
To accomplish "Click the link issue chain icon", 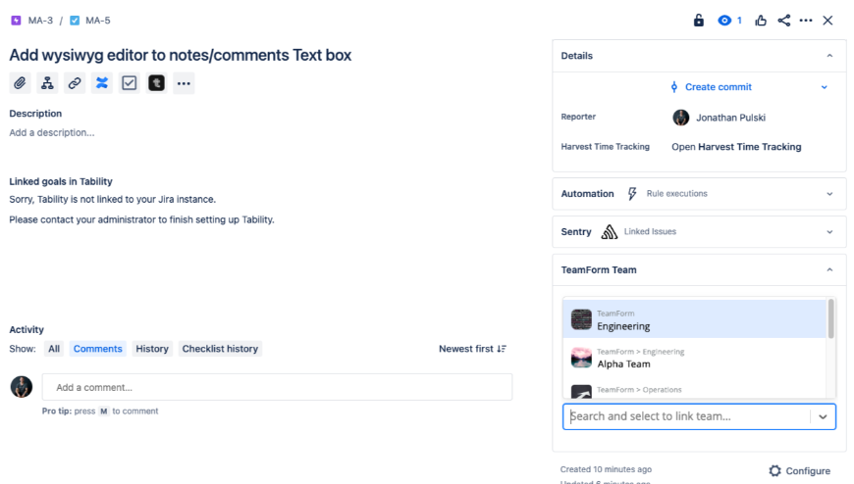I will coord(75,83).
